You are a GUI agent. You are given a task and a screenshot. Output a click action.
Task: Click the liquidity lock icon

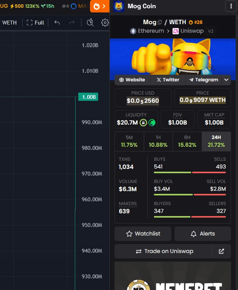[143, 123]
